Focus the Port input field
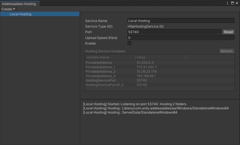The height and width of the screenshot is (145, 240). pos(174,32)
